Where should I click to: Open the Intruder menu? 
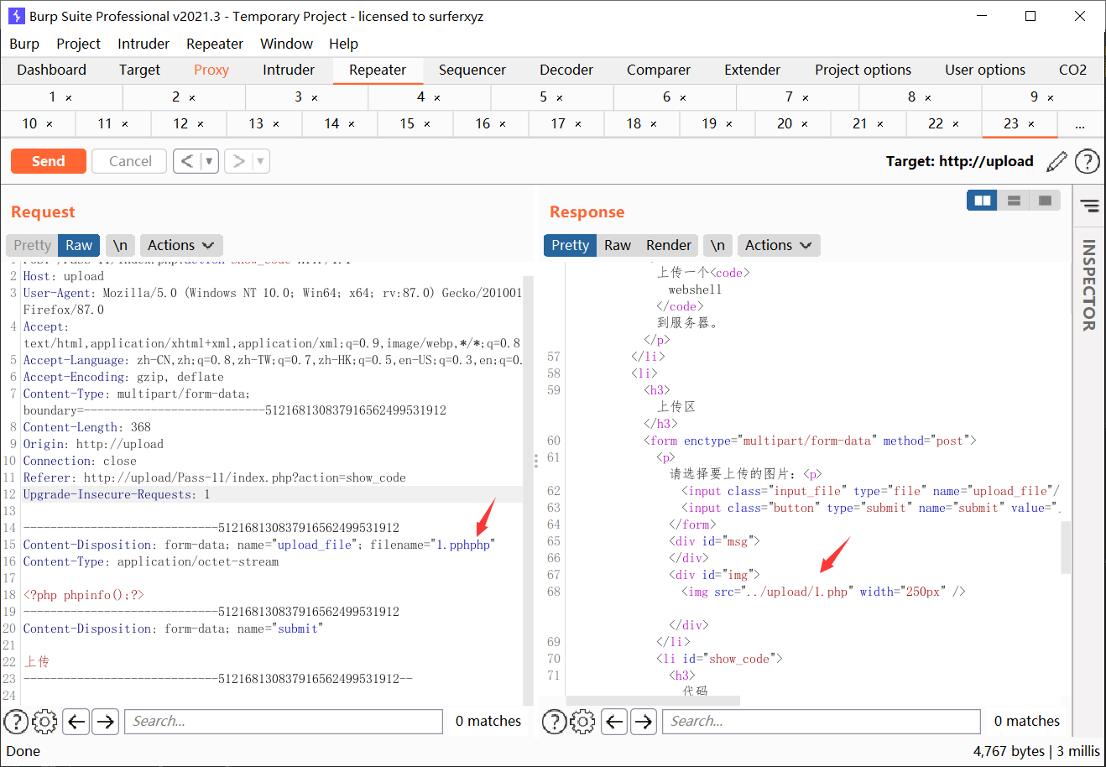click(143, 44)
